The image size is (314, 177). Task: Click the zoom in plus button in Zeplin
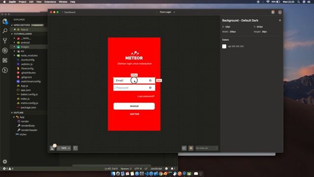[x=69, y=148]
